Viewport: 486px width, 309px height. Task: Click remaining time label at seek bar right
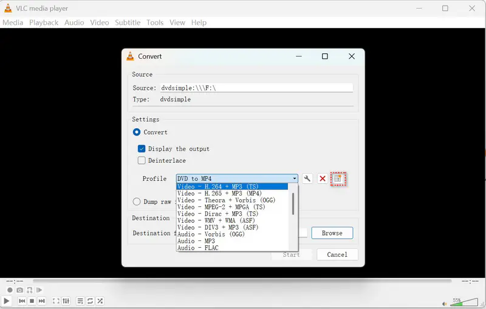(470, 281)
